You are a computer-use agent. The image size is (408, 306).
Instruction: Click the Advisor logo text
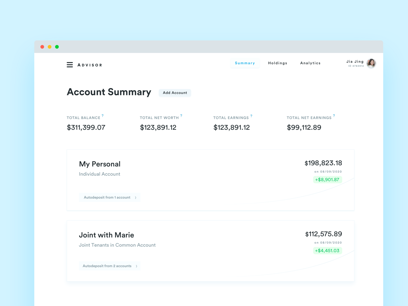[x=90, y=65]
